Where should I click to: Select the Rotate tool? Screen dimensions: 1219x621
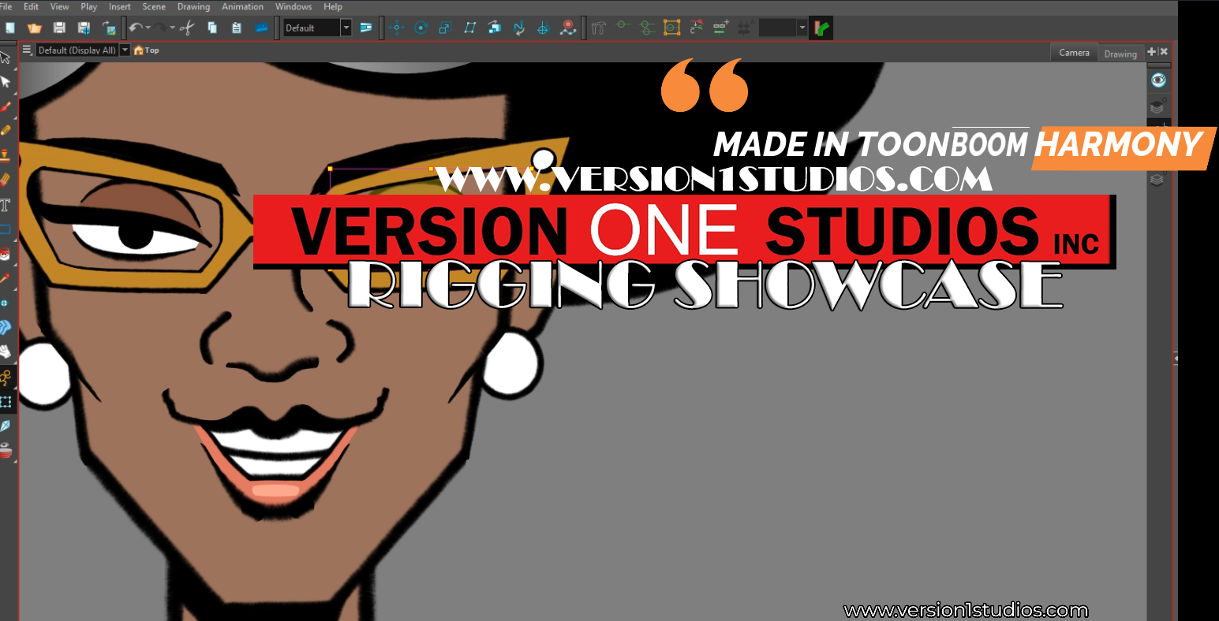coord(421,28)
